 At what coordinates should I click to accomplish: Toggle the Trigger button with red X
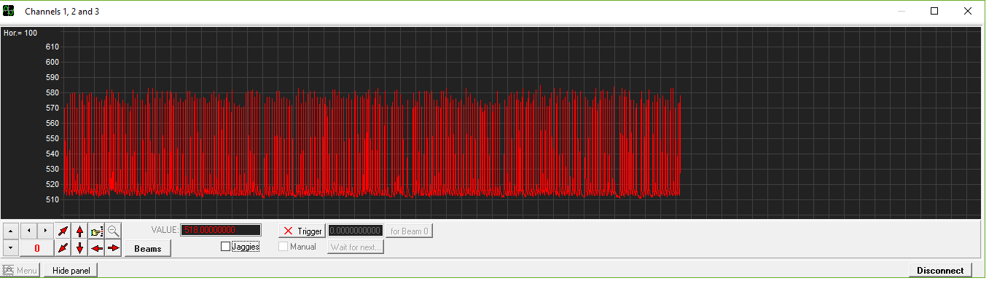(x=302, y=231)
